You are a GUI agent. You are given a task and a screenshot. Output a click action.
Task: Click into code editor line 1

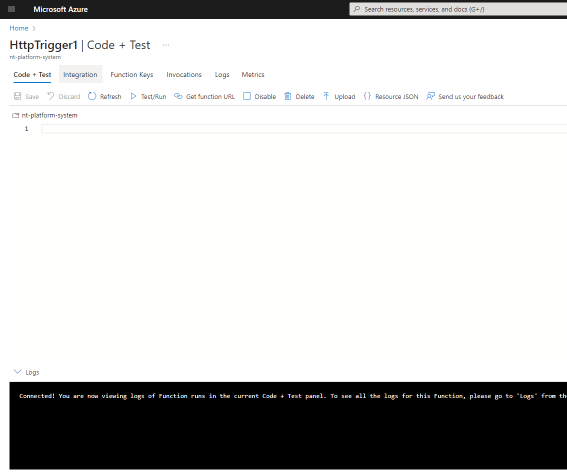click(x=304, y=128)
